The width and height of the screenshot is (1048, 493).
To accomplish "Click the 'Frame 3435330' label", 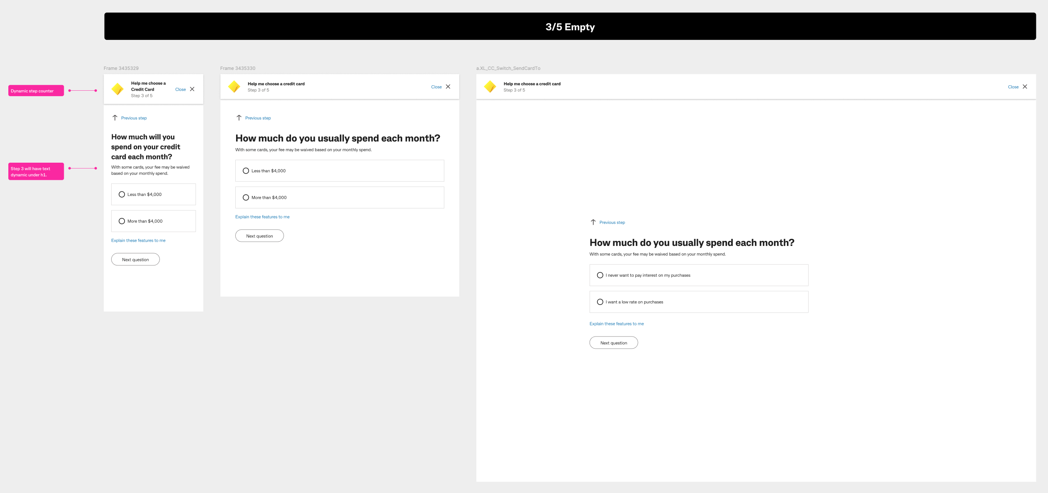I will tap(238, 68).
